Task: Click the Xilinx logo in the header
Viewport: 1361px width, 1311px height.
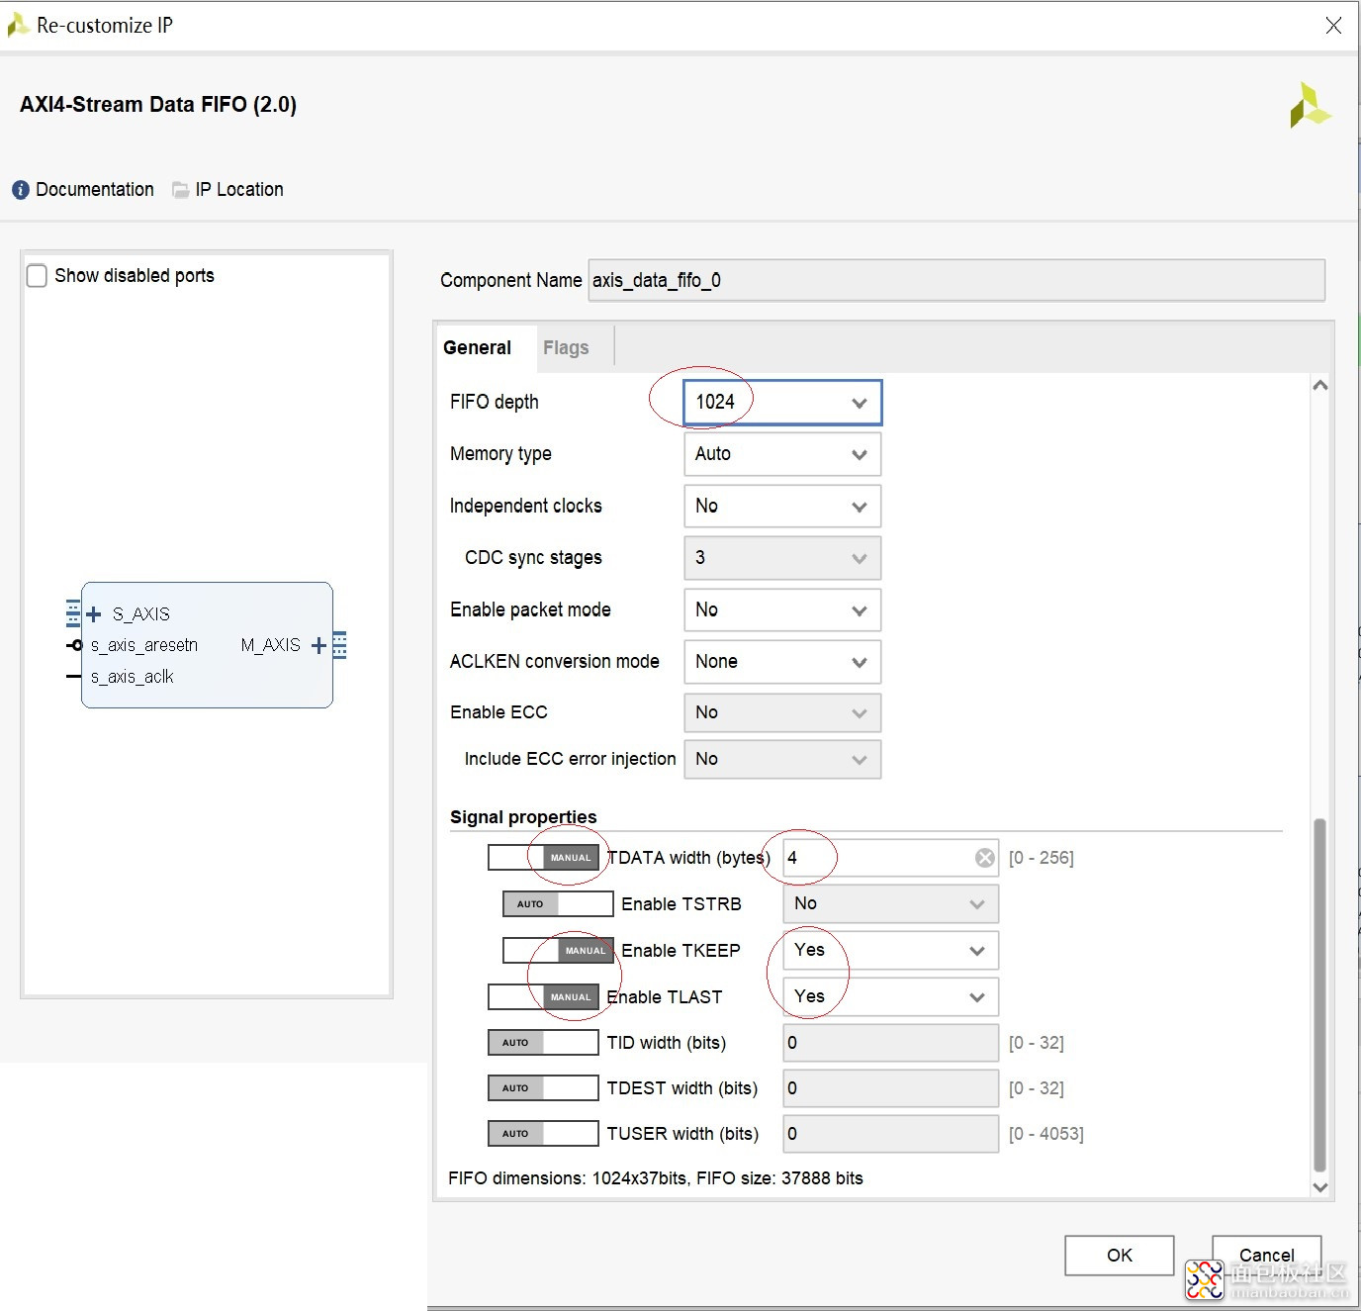Action: [1310, 105]
